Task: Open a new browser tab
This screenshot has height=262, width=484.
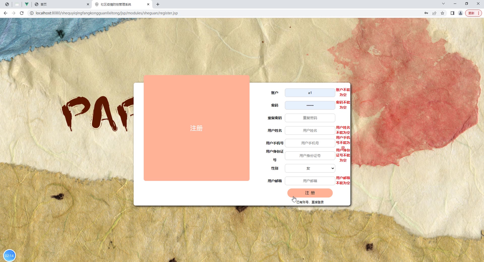Action: click(158, 4)
